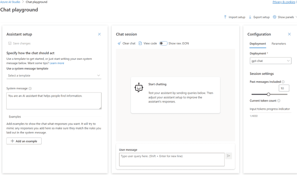
Task: Click the Export setup download icon
Action: pos(250,17)
